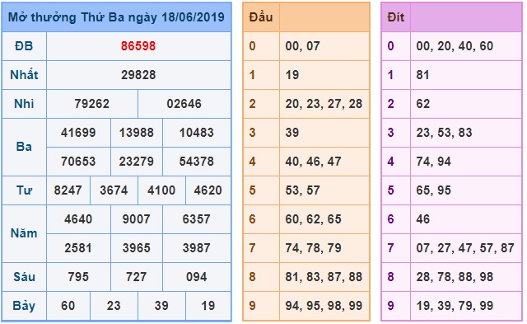Click the Ba row label
Screen dimensions: 527x324
tap(24, 147)
